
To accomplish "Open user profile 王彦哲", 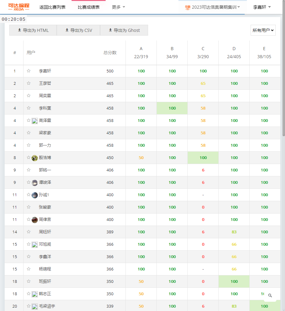I will point(45,83).
